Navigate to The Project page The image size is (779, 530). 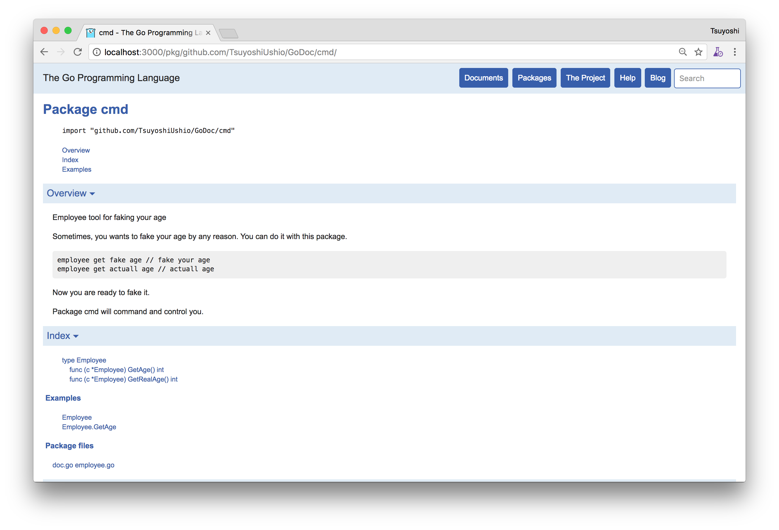click(585, 78)
